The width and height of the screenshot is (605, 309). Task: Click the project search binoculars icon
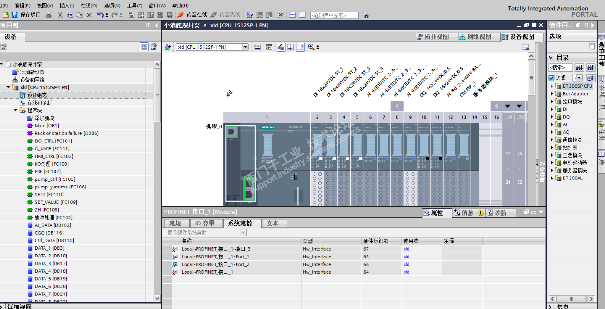click(x=366, y=15)
